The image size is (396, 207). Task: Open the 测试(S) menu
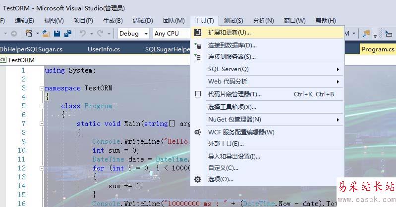[233, 20]
